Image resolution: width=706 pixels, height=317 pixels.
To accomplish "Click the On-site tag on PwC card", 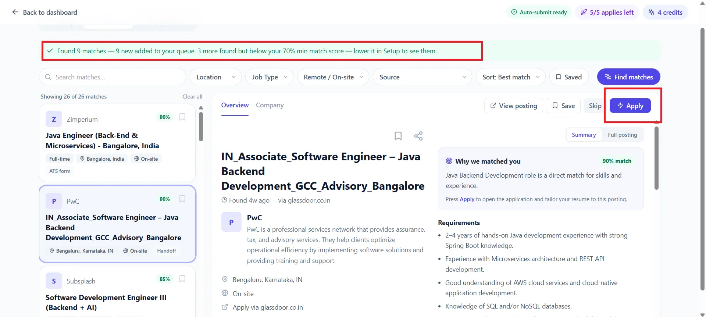I will point(135,251).
